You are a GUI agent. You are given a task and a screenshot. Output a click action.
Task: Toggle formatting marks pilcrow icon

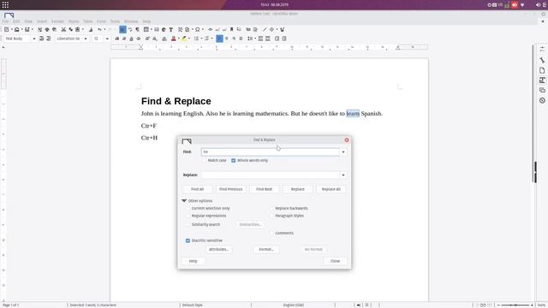pyautogui.click(x=137, y=30)
